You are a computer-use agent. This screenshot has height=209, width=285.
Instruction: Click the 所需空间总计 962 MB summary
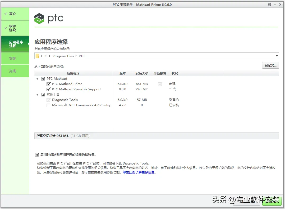pyautogui.click(x=52, y=136)
